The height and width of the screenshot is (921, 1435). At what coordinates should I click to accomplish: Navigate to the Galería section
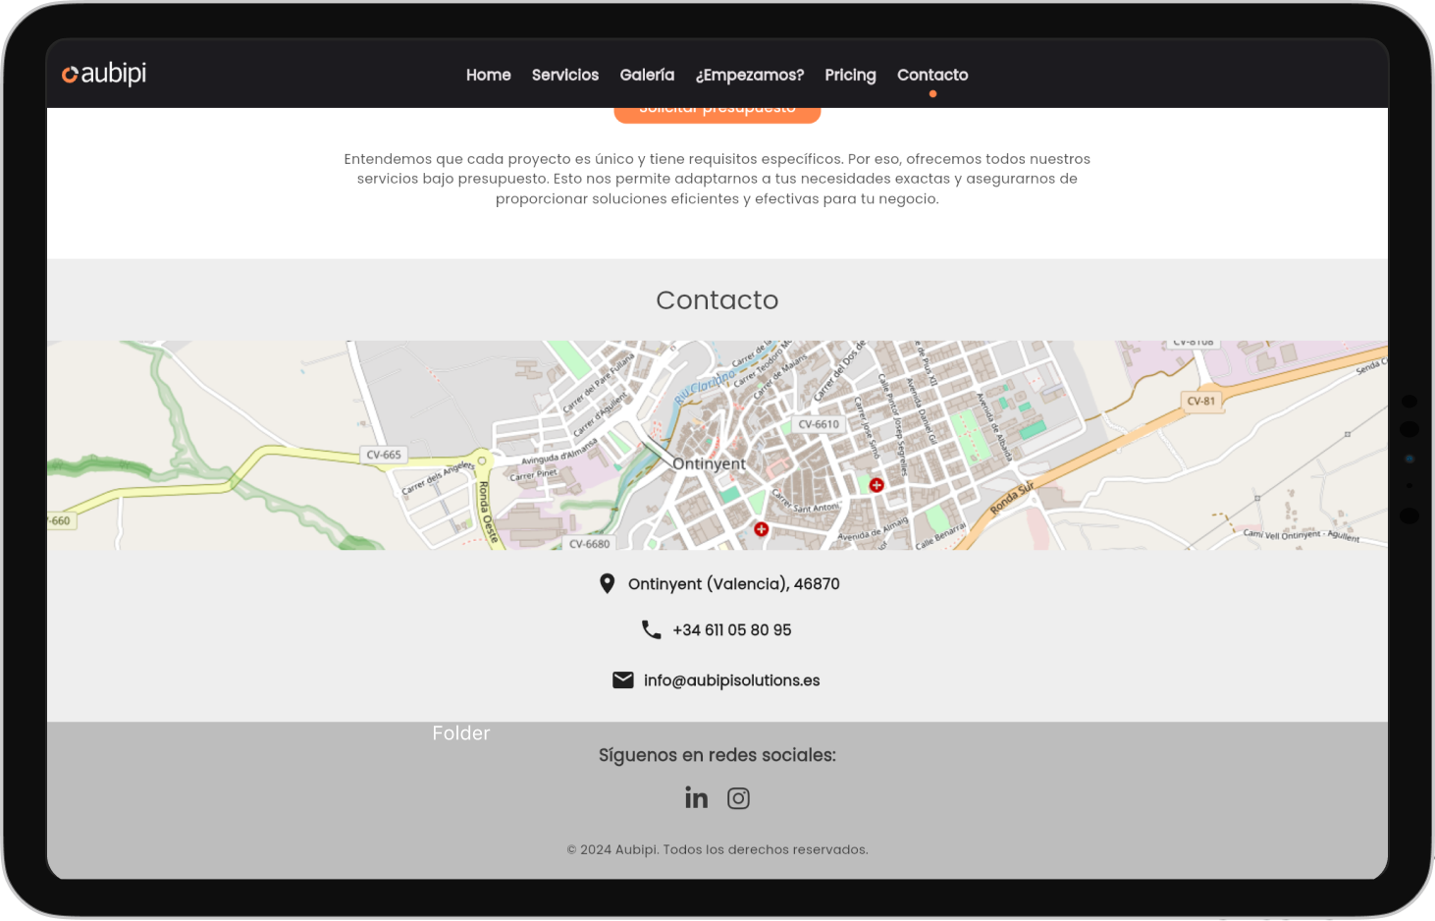coord(647,75)
